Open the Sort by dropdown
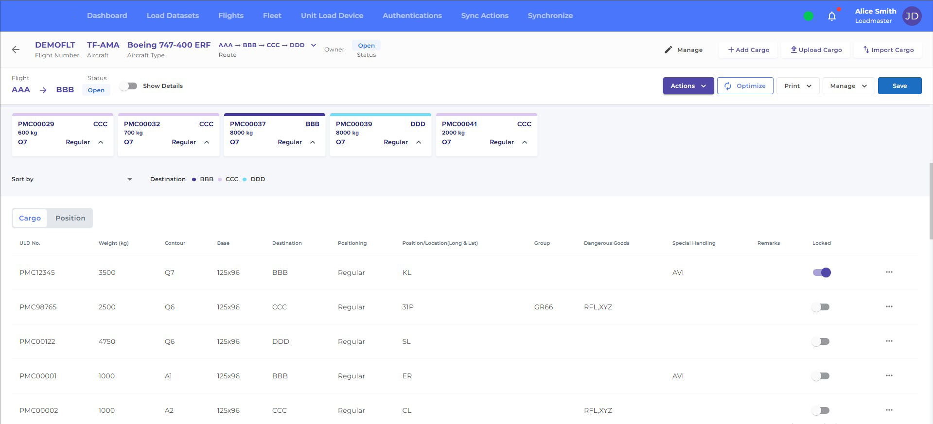The image size is (933, 424). (72, 179)
